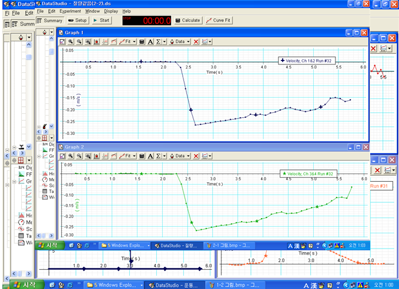Click Graph 1 legend Velocity, Ch 1&2 Run #32
Screen dimensions: 399x289
[306, 61]
